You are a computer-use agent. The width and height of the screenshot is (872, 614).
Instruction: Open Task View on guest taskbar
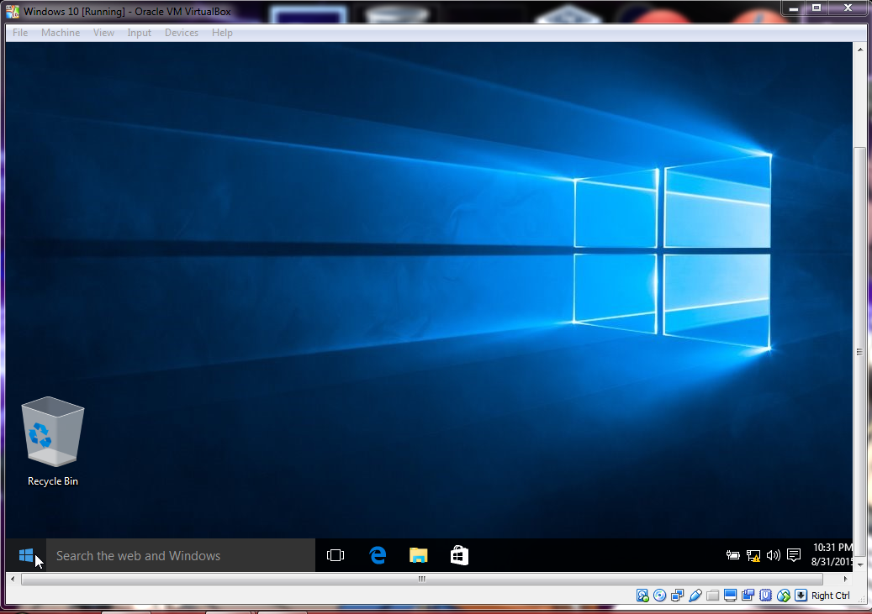[x=336, y=555]
